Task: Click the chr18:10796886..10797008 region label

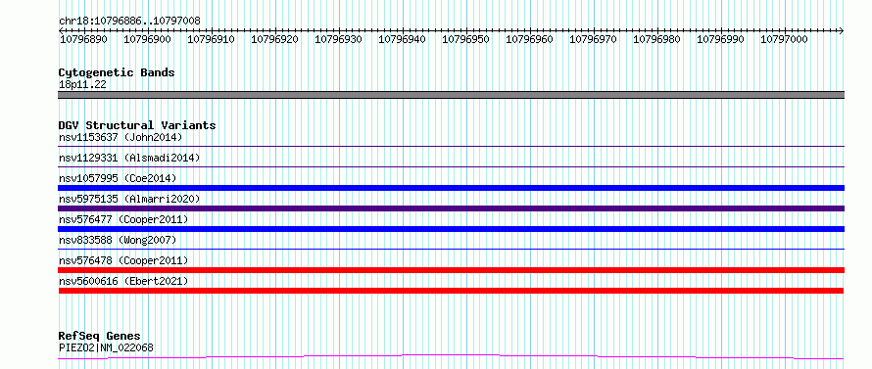Action: pyautogui.click(x=129, y=22)
